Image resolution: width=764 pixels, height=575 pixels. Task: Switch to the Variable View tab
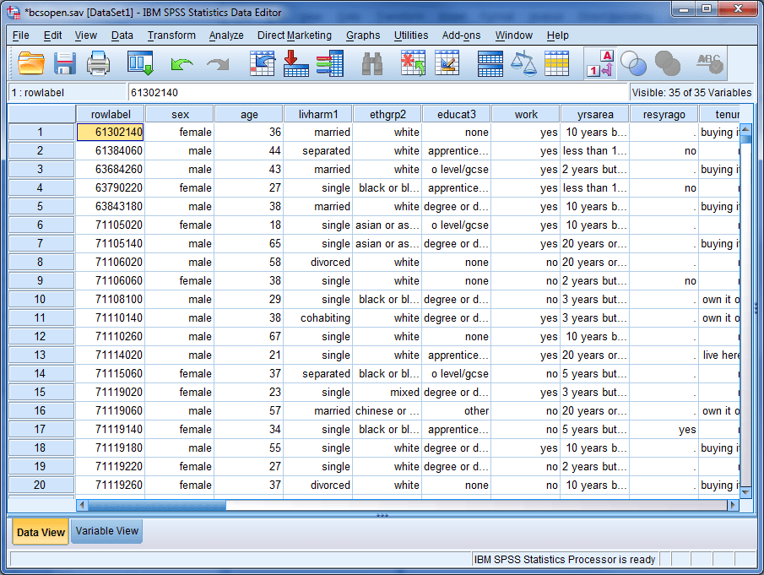106,532
